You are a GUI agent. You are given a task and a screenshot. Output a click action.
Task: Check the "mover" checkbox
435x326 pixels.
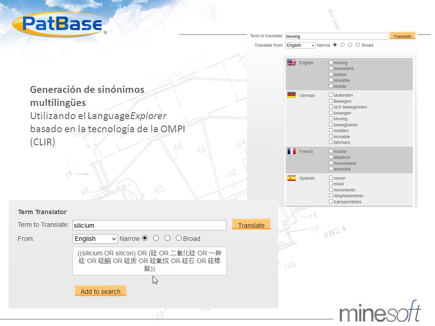(331, 177)
